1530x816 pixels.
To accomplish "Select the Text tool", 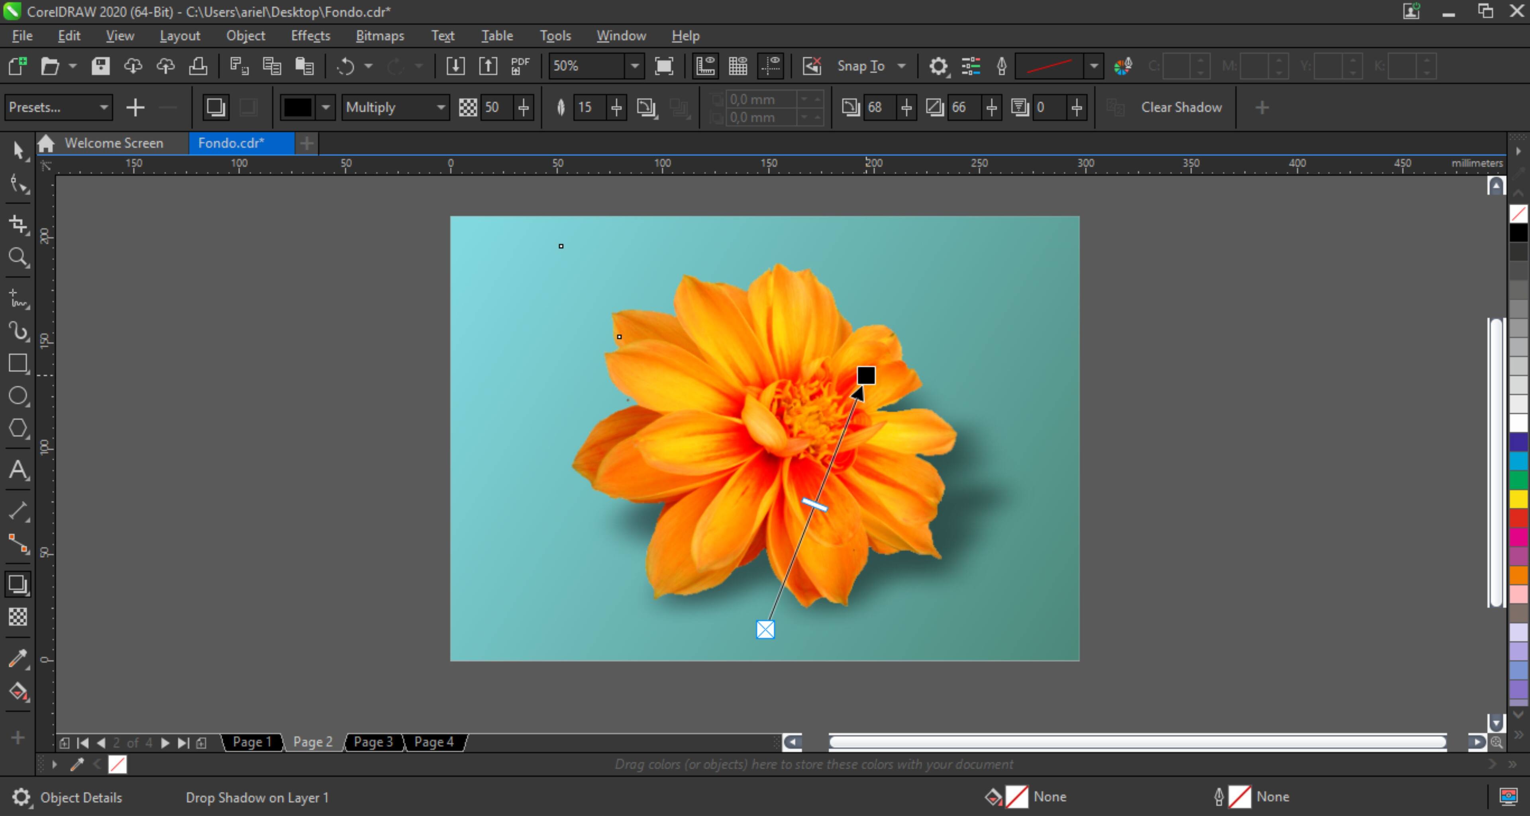I will (x=18, y=470).
